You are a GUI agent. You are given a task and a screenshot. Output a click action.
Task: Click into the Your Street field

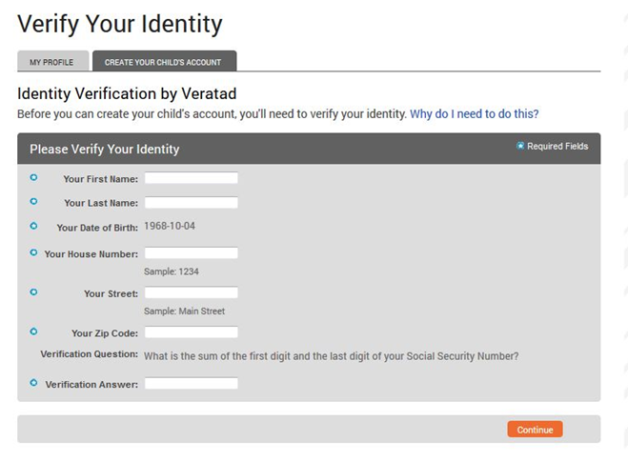[191, 293]
